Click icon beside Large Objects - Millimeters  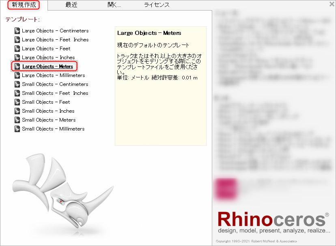pos(17,75)
